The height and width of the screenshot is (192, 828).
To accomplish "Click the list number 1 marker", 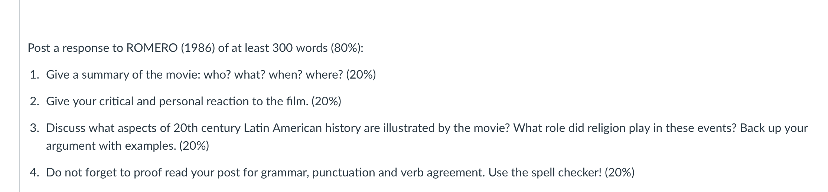I will (35, 75).
